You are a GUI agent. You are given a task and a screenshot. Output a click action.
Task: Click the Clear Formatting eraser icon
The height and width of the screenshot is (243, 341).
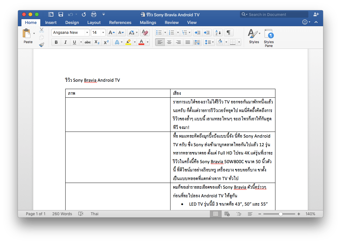(145, 33)
